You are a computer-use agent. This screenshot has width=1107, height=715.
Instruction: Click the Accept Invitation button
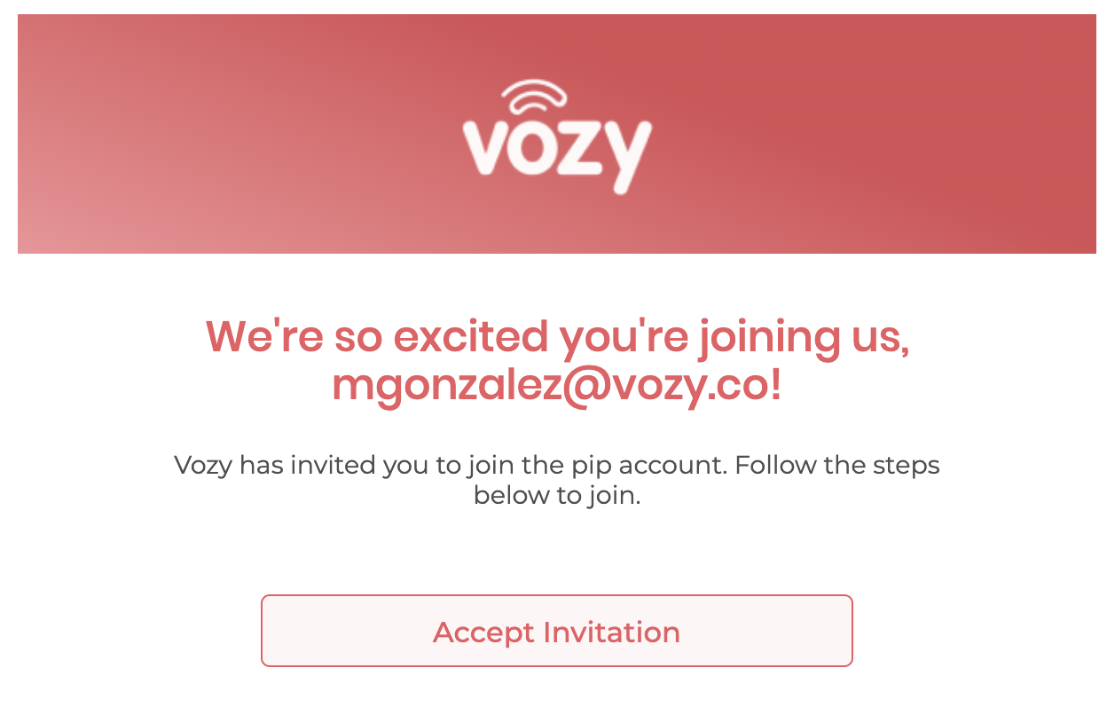tap(556, 631)
